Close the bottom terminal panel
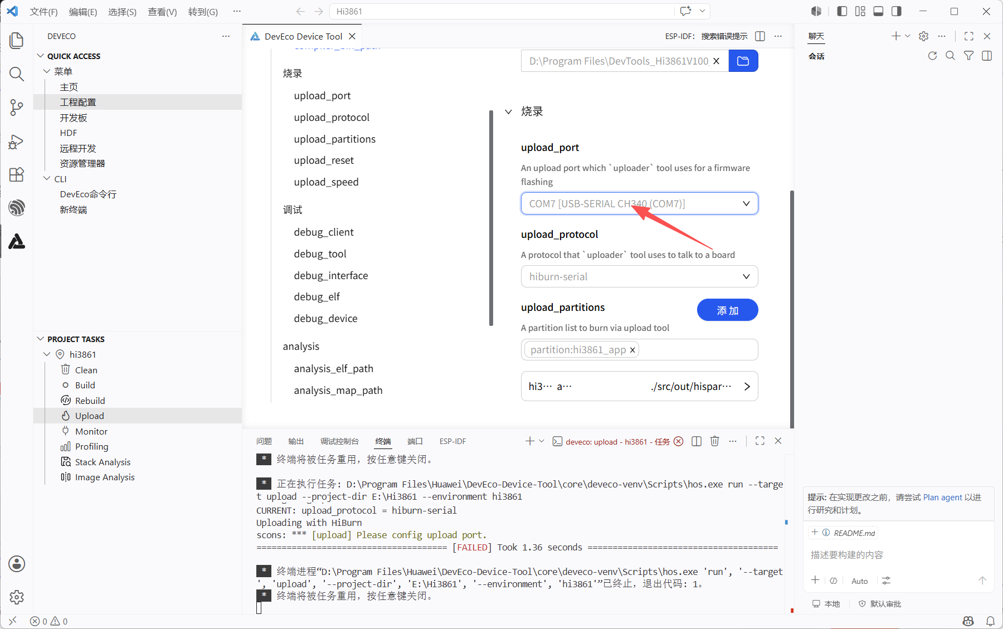This screenshot has height=629, width=1003. [778, 441]
